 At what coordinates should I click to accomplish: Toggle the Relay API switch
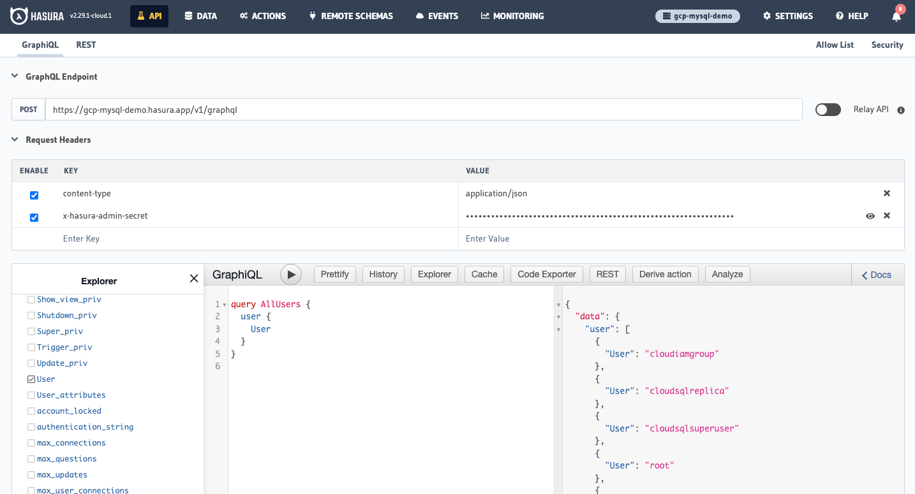828,110
